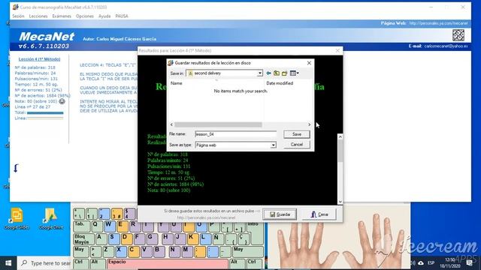This screenshot has width=481, height=270.
Task: Open the Windows Start menu
Action: tap(8, 263)
